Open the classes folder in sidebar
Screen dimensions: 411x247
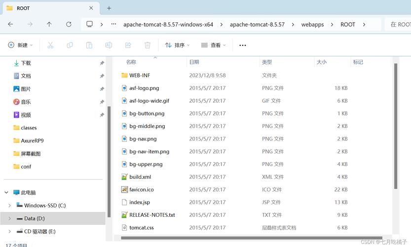tap(29, 128)
